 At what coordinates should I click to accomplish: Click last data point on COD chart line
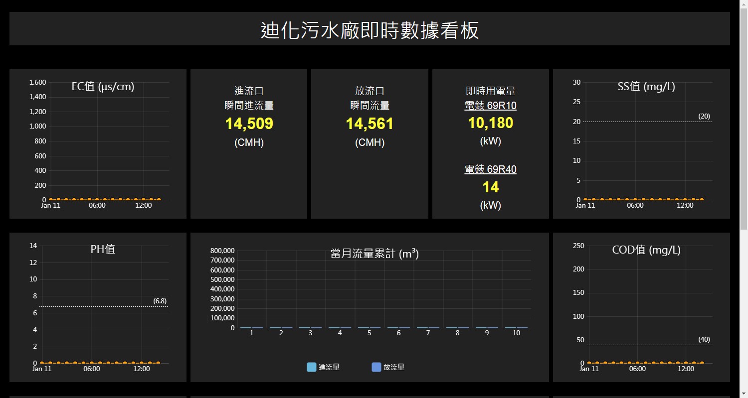[702, 363]
